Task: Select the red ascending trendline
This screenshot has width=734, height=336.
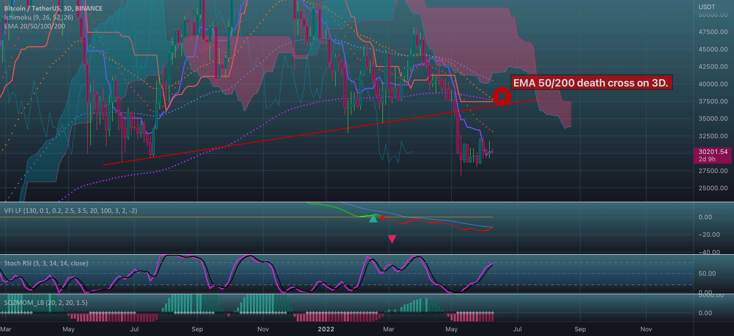Action: pos(323,132)
